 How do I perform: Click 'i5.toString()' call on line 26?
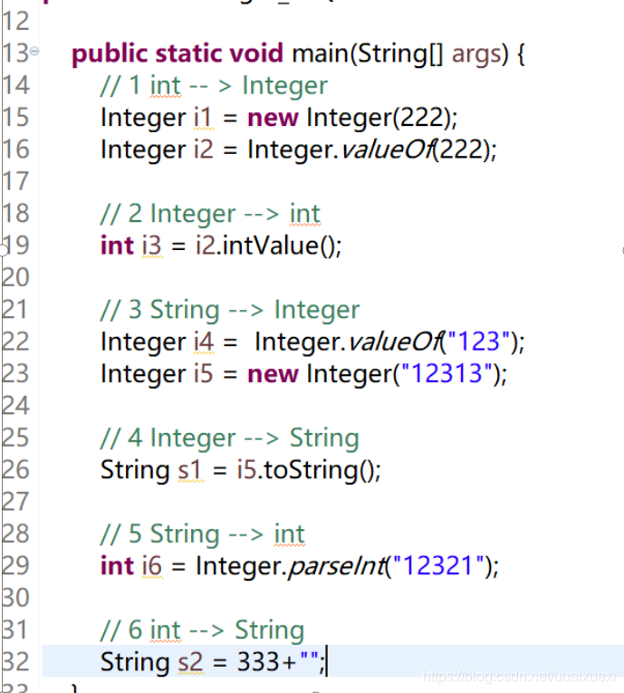click(306, 470)
